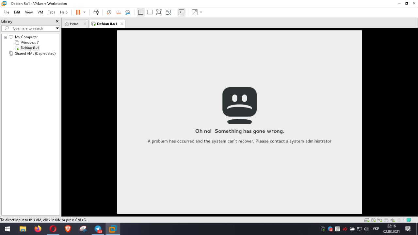This screenshot has height=235, width=418.
Task: Close the Home tab
Action: point(85,24)
